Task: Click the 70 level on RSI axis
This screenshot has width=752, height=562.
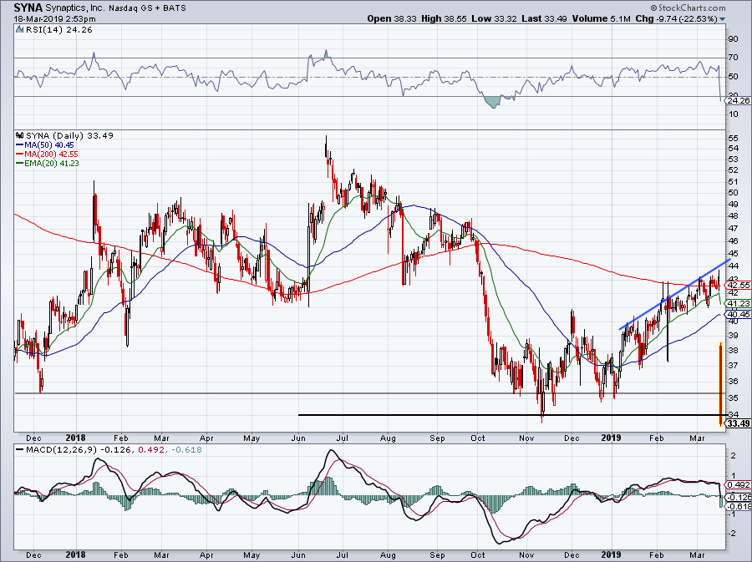Action: pos(734,58)
